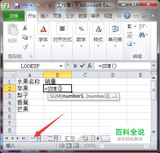
Task: Switch to the 插入 (Insert) tab
Action: 44,16
